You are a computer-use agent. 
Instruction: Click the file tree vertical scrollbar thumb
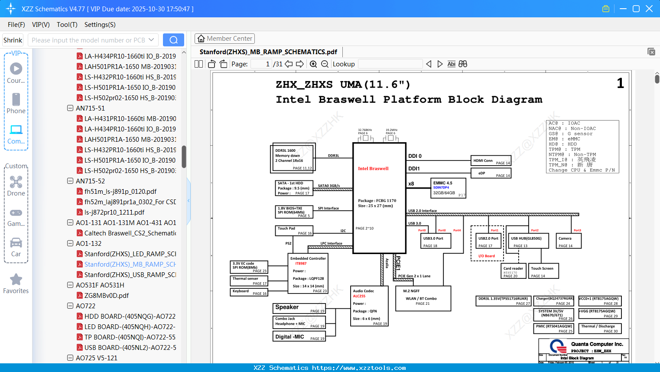184,157
